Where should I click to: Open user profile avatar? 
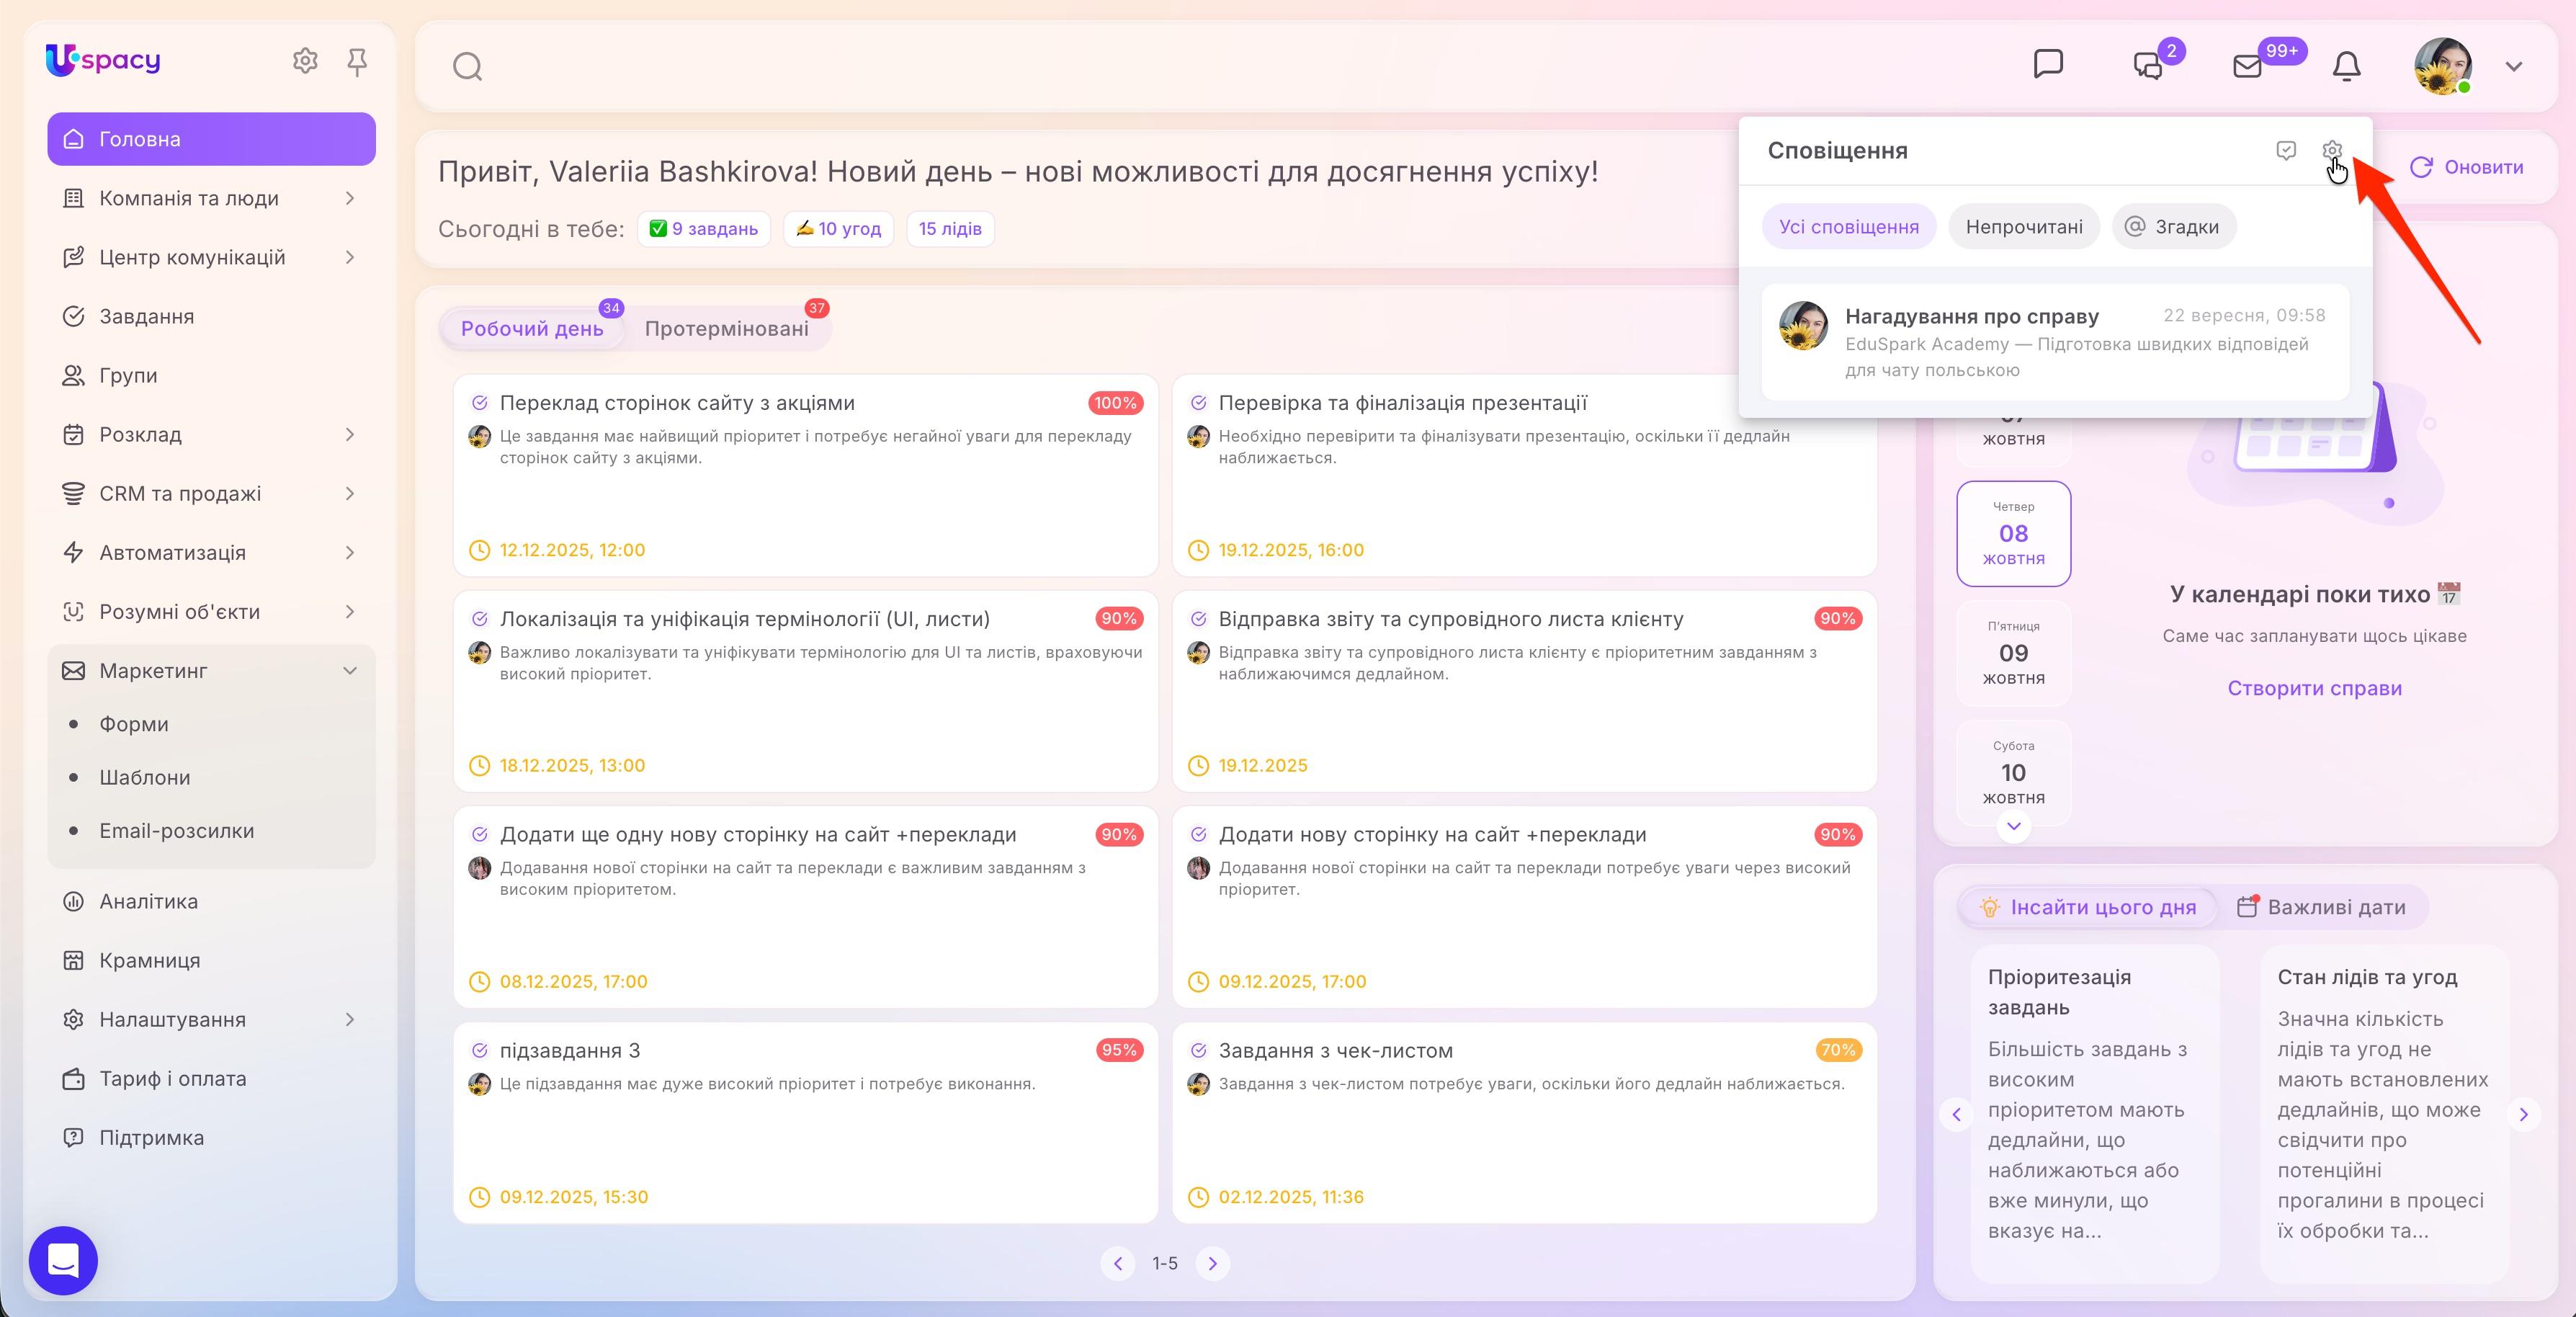click(2443, 66)
